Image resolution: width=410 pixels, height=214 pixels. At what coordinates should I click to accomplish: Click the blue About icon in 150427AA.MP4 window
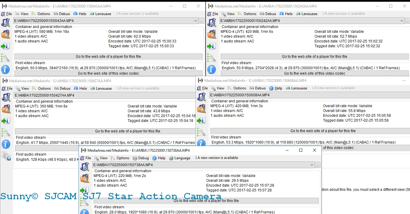pyautogui.click(x=6, y=144)
